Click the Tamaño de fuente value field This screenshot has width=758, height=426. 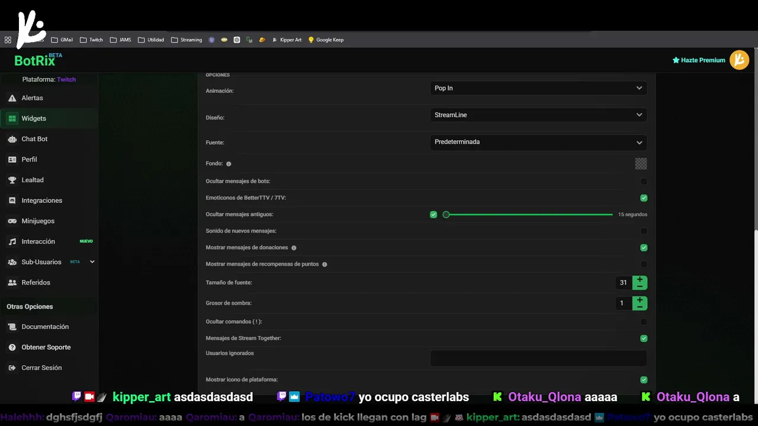pos(624,283)
